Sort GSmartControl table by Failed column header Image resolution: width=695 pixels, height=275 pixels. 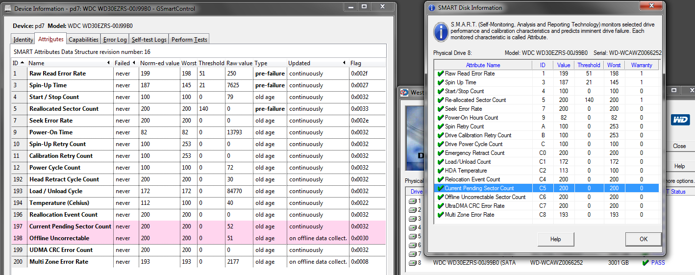click(x=125, y=63)
